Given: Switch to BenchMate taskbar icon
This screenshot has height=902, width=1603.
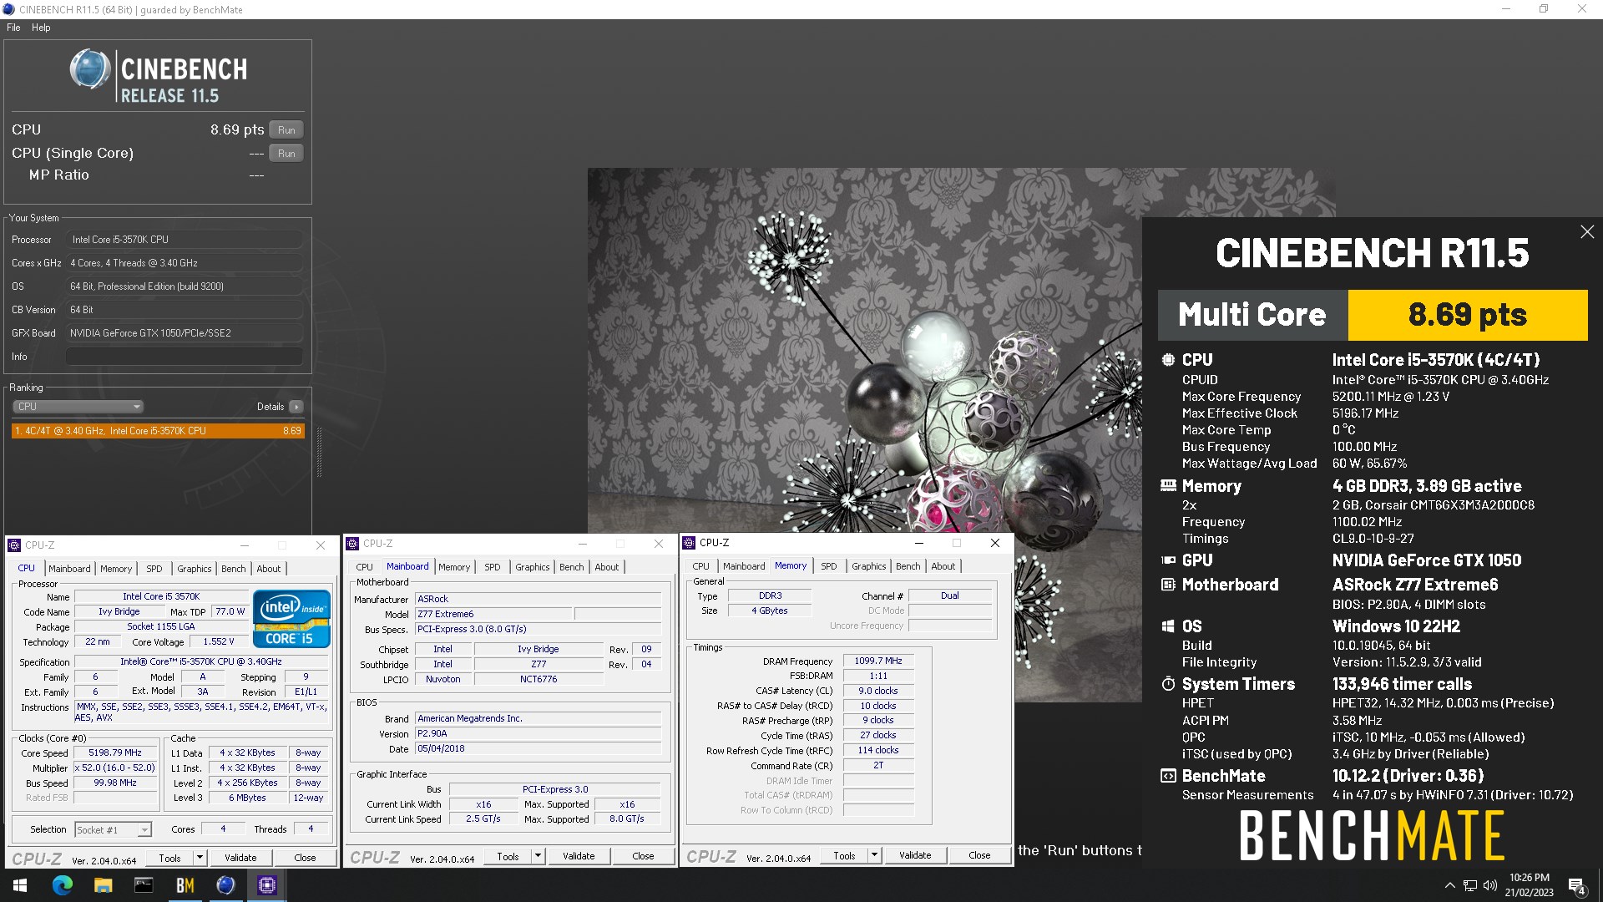Looking at the screenshot, I should pos(185,885).
